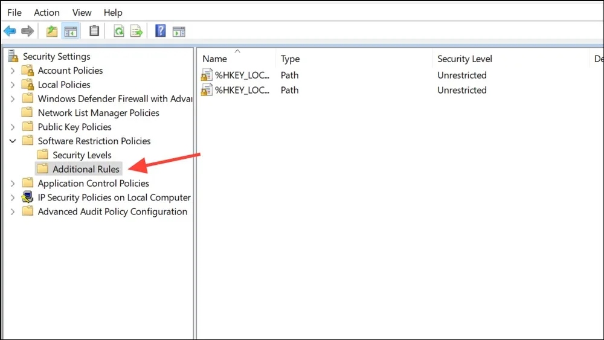Image resolution: width=604 pixels, height=340 pixels.
Task: Click the gray Forward arrow toolbar icon
Action: pyautogui.click(x=27, y=31)
